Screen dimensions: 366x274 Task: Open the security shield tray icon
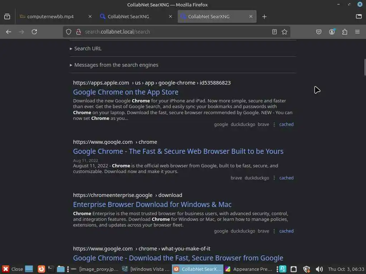(x=306, y=269)
